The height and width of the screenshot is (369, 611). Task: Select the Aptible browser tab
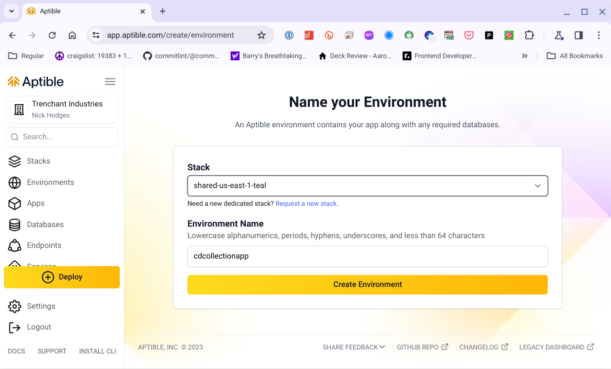point(86,12)
